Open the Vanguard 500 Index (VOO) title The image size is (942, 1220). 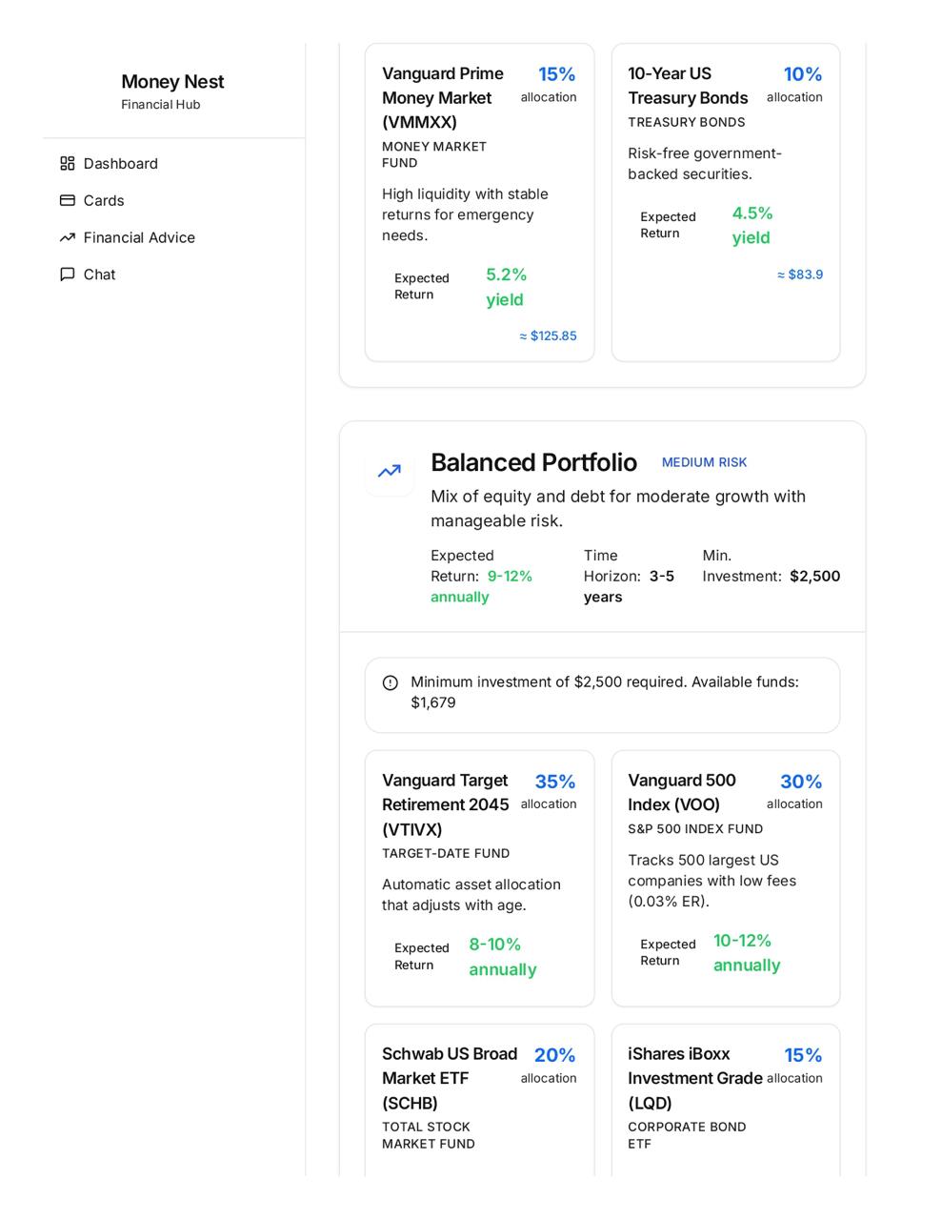[682, 793]
